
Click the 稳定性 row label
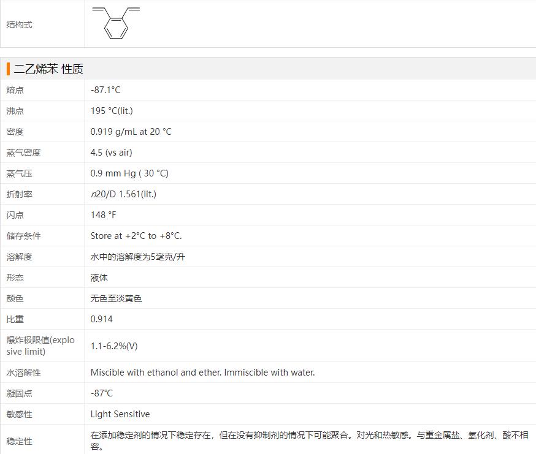point(20,441)
